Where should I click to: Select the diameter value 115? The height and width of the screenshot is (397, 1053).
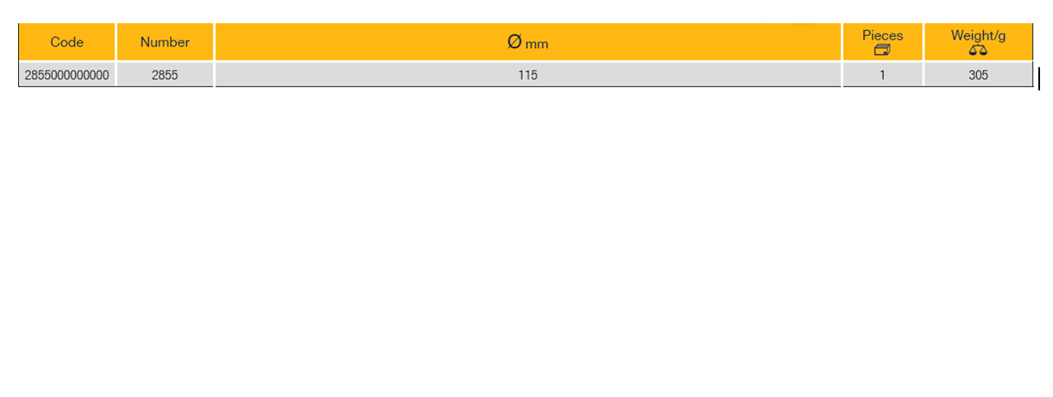tap(528, 75)
